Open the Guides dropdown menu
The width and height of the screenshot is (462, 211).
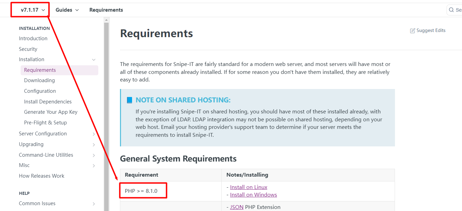click(67, 10)
